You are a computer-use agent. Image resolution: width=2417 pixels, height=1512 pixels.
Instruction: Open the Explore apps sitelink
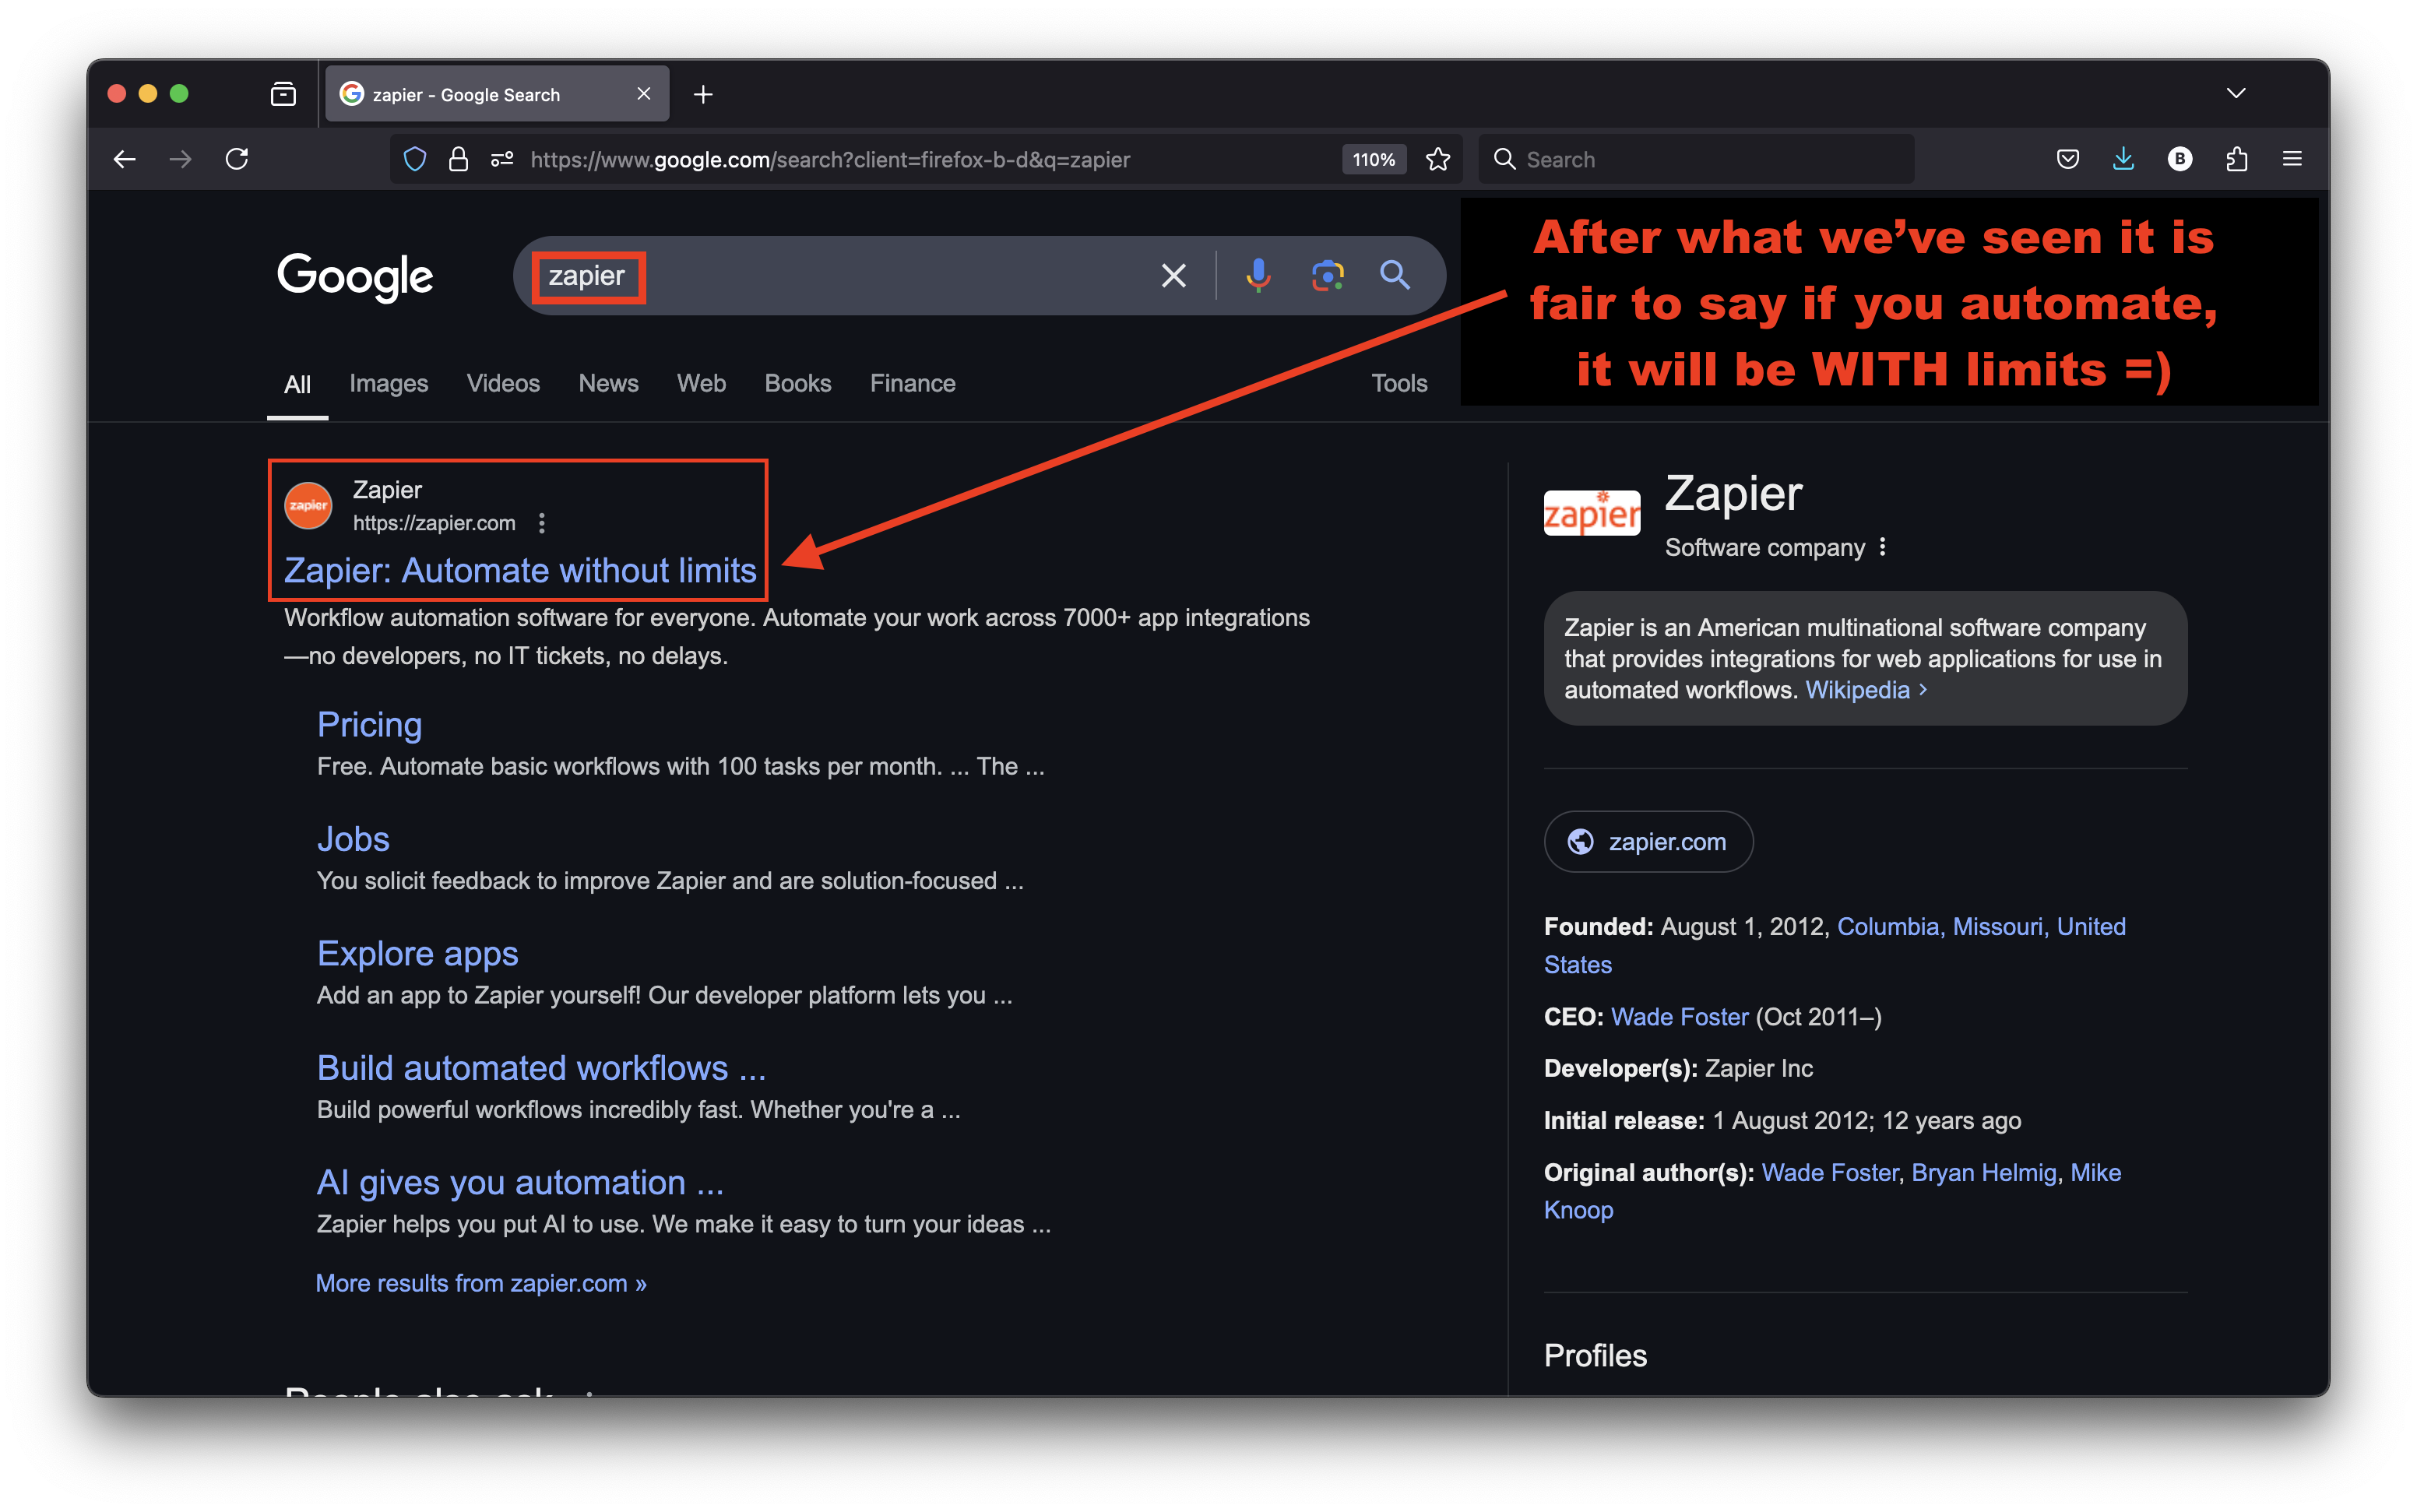tap(417, 954)
